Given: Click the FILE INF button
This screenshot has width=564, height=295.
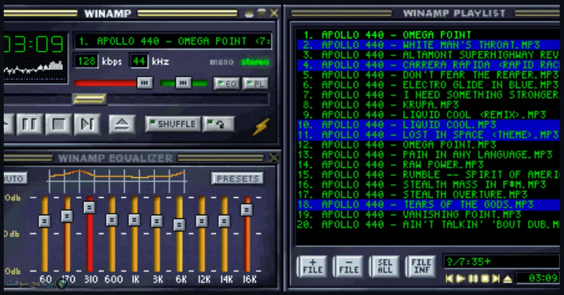Looking at the screenshot, I should [421, 266].
